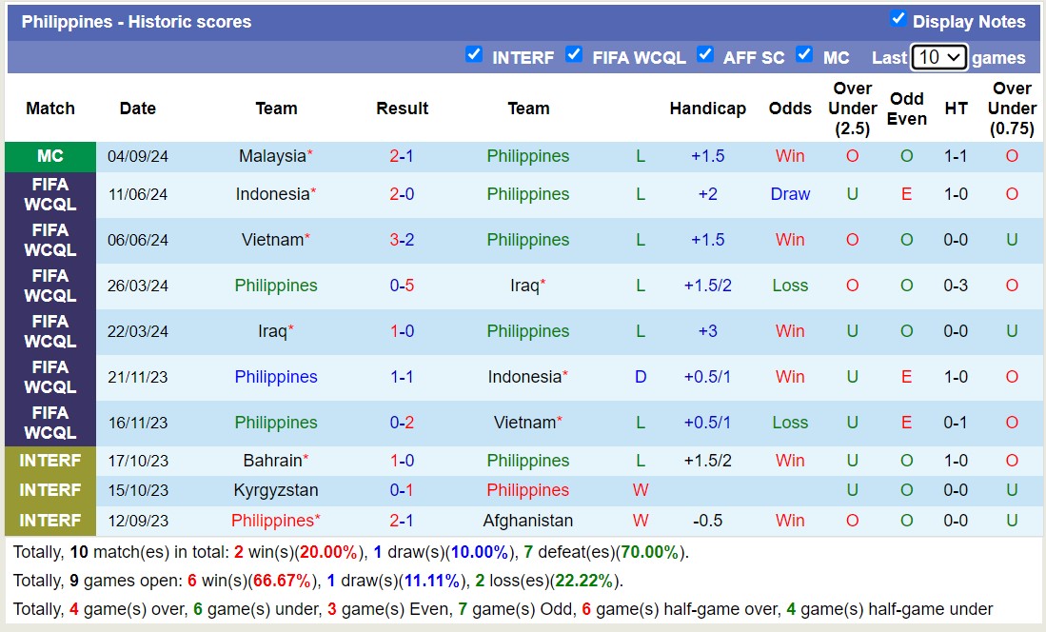The image size is (1046, 632).
Task: Uncheck the MC filter checkbox
Action: 805,55
